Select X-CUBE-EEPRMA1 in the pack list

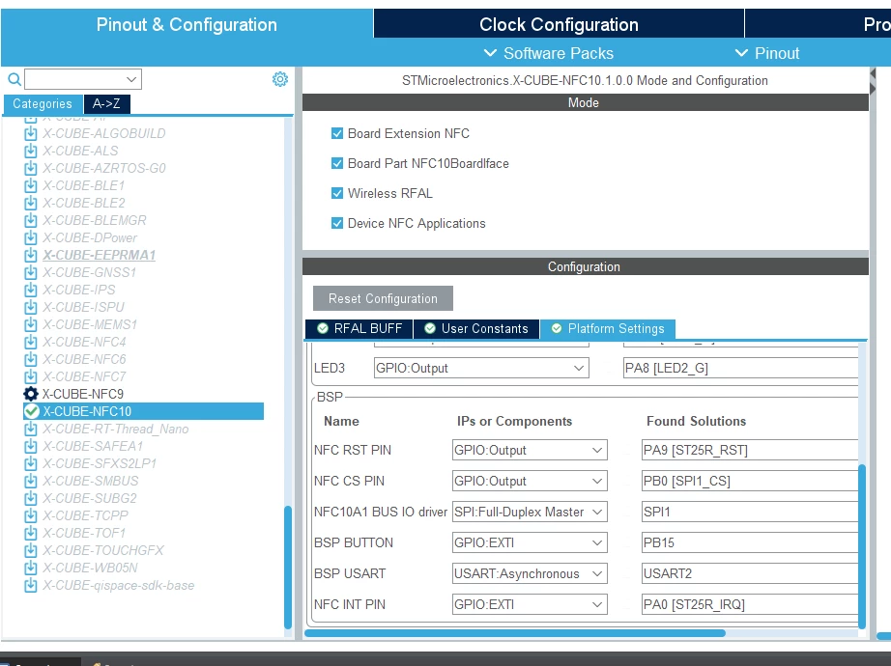pyautogui.click(x=99, y=255)
